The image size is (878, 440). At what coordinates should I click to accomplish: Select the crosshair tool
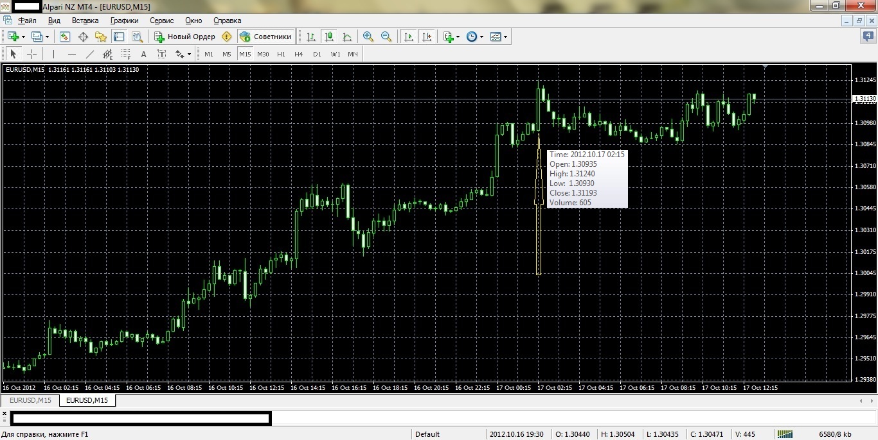(31, 54)
